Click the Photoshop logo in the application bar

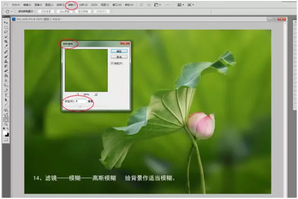[x=6, y=5]
